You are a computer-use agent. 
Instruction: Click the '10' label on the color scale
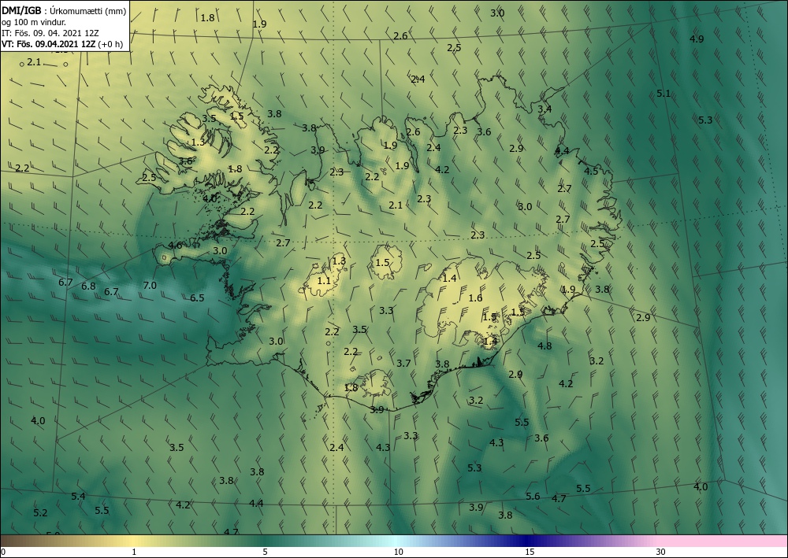[x=398, y=552]
